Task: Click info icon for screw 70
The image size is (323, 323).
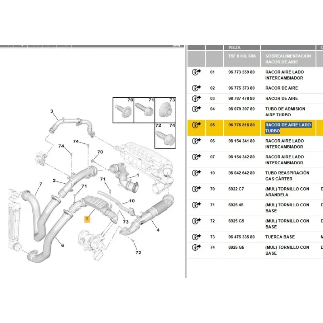Action: [196, 189]
